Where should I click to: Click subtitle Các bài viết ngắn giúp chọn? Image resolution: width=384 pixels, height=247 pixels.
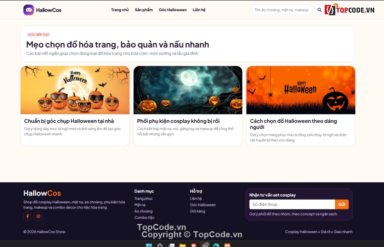(x=113, y=53)
